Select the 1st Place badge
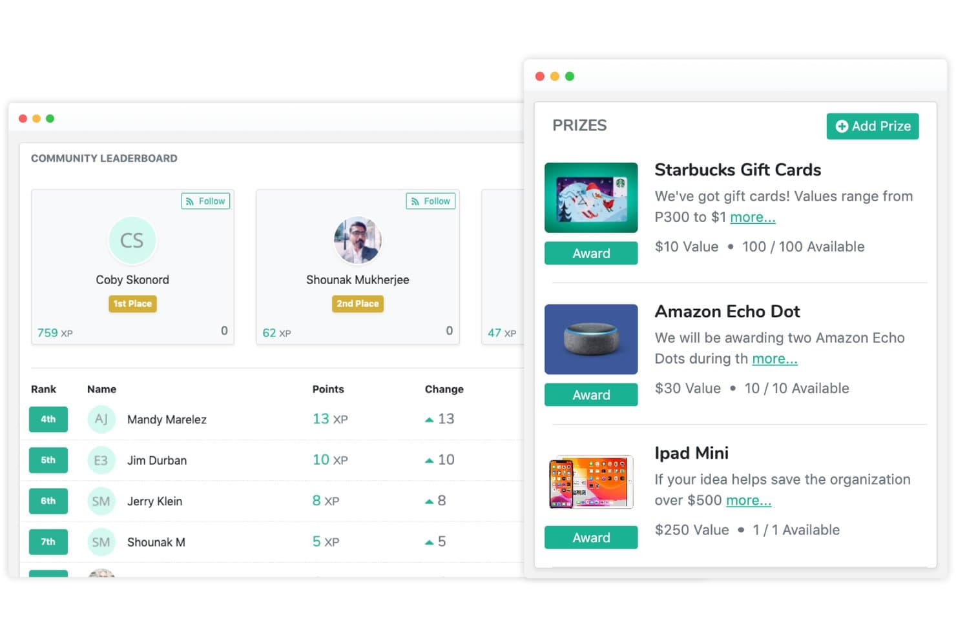This screenshot has height=637, width=956. coord(132,304)
